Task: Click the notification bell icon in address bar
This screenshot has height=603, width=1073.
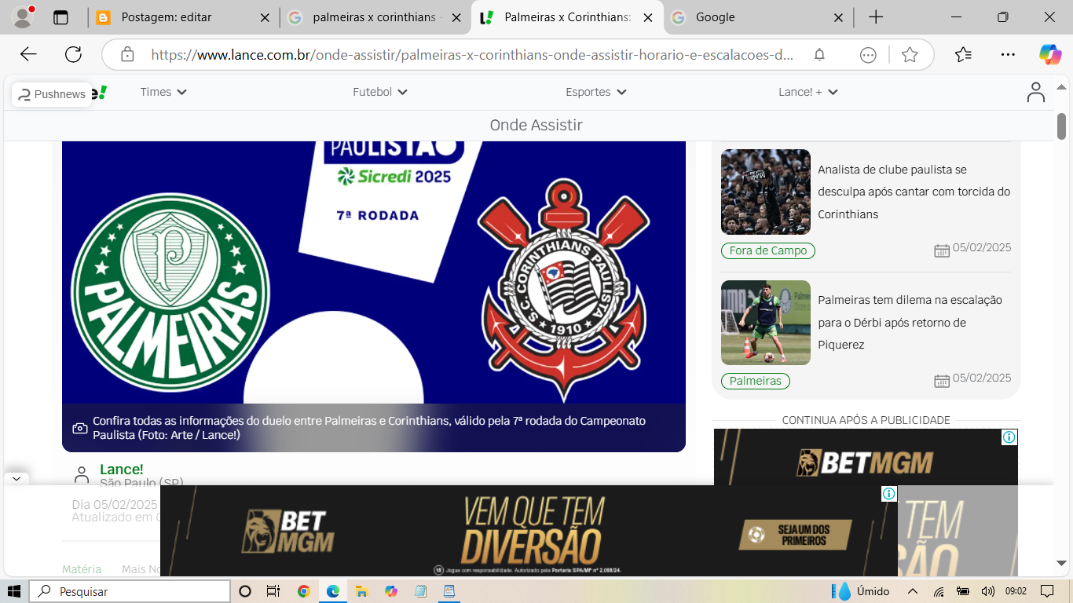Action: 819,54
